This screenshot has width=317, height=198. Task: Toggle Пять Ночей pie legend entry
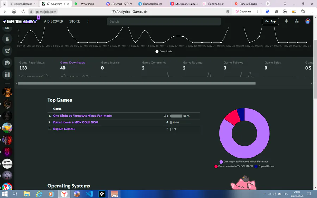coord(233,166)
